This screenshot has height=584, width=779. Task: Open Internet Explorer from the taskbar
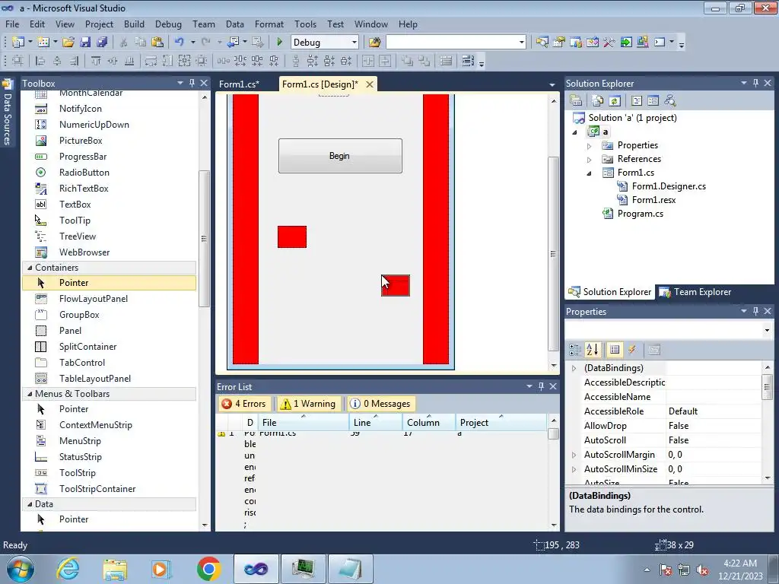click(x=68, y=569)
